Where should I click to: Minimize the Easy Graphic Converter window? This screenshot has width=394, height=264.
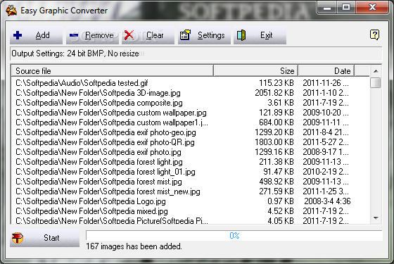[x=327, y=8]
